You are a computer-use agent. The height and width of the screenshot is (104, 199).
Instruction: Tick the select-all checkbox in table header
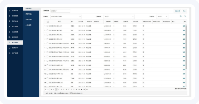[x=48, y=22]
